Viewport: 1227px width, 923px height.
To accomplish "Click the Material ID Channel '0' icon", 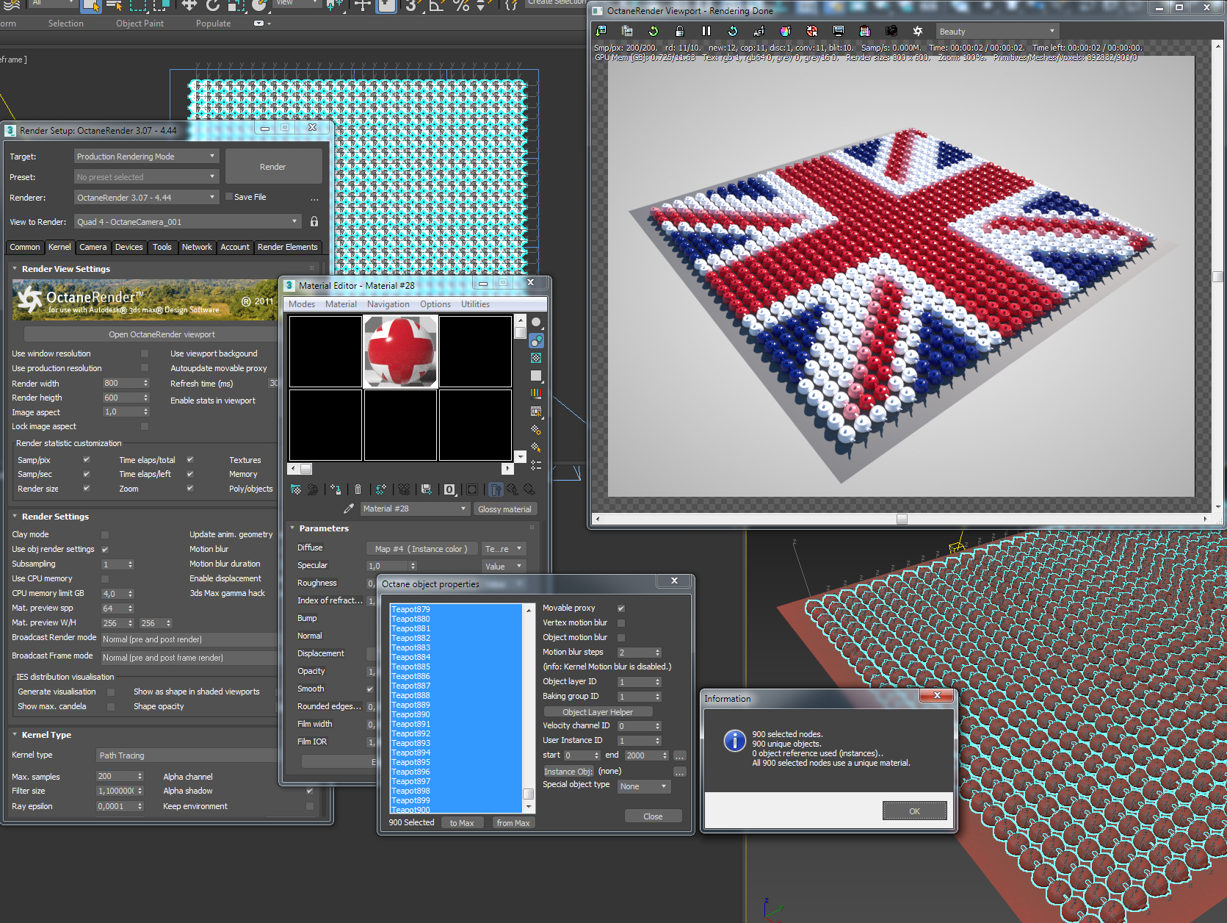I will [x=449, y=489].
